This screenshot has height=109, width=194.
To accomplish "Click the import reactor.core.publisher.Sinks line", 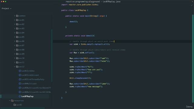I will pyautogui.click(x=80, y=5).
